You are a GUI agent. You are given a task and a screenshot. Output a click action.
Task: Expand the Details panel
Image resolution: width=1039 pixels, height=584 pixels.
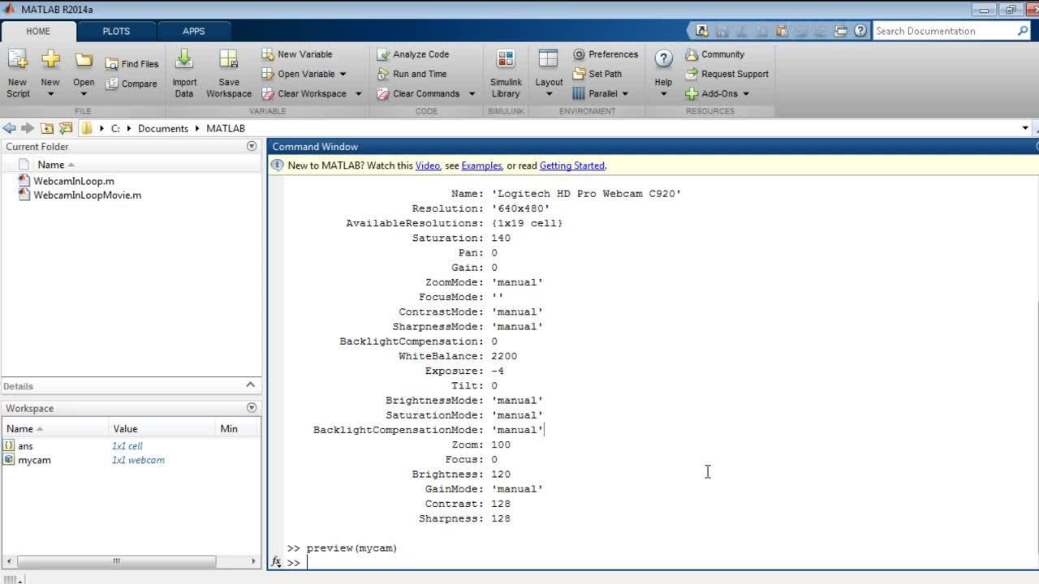(250, 385)
